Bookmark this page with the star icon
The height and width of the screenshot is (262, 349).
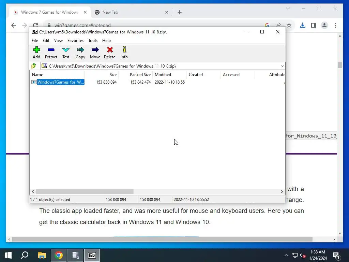point(289,25)
